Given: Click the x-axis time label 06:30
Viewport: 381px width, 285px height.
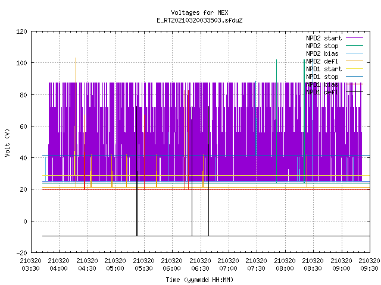Looking at the screenshot, I should pyautogui.click(x=200, y=268).
